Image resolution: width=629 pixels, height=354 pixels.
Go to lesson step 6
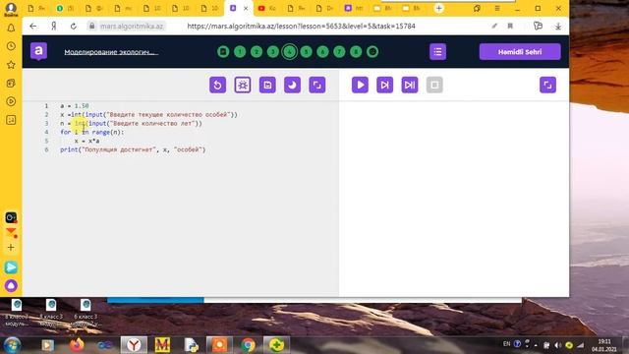(322, 52)
